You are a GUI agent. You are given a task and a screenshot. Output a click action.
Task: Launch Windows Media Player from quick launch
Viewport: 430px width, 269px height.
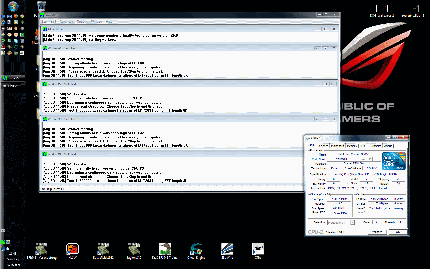[16, 22]
